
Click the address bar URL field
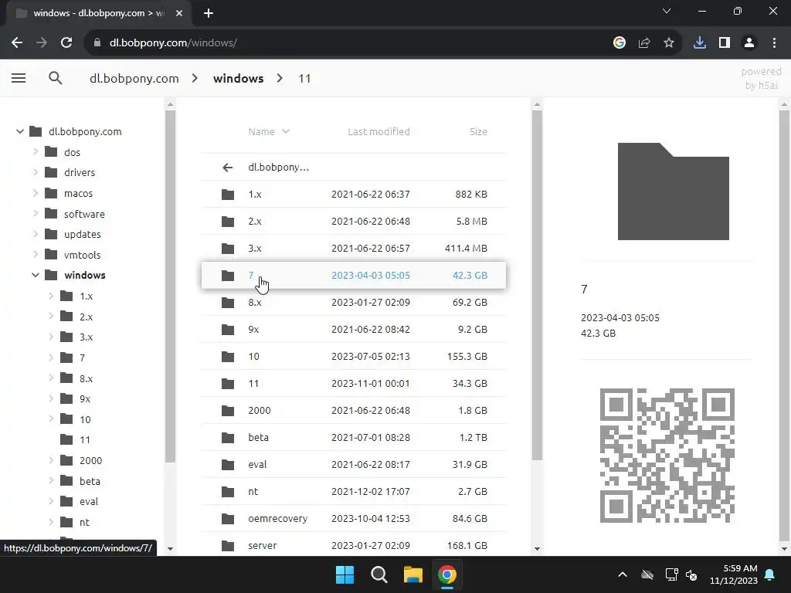(348, 43)
